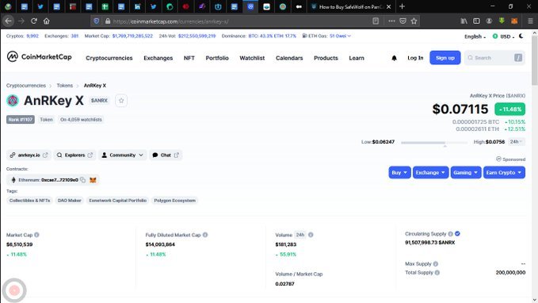Open Circulating Supply info icon

click(450, 234)
